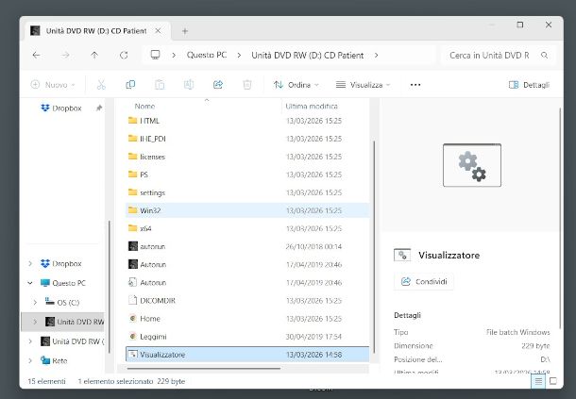
Task: Select OS (C:) in the navigation tree
Action: click(x=62, y=303)
